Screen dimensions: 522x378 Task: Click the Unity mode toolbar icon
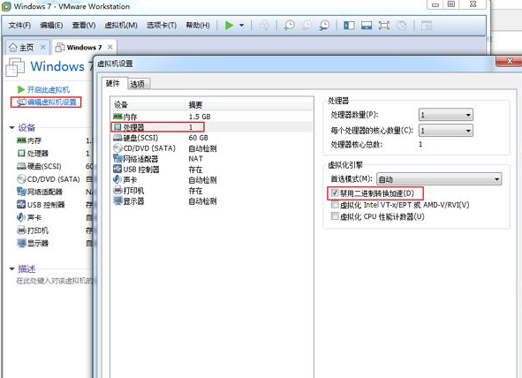402,26
